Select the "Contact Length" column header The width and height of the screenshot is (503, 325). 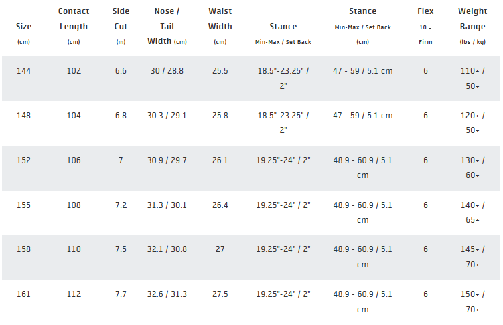coord(74,19)
